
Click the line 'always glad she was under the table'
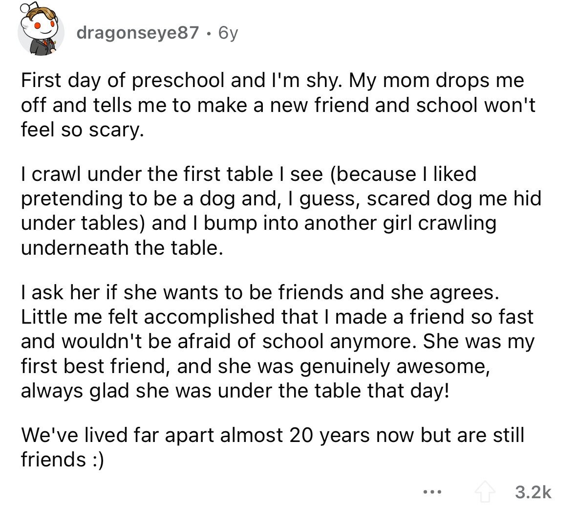[235, 391]
